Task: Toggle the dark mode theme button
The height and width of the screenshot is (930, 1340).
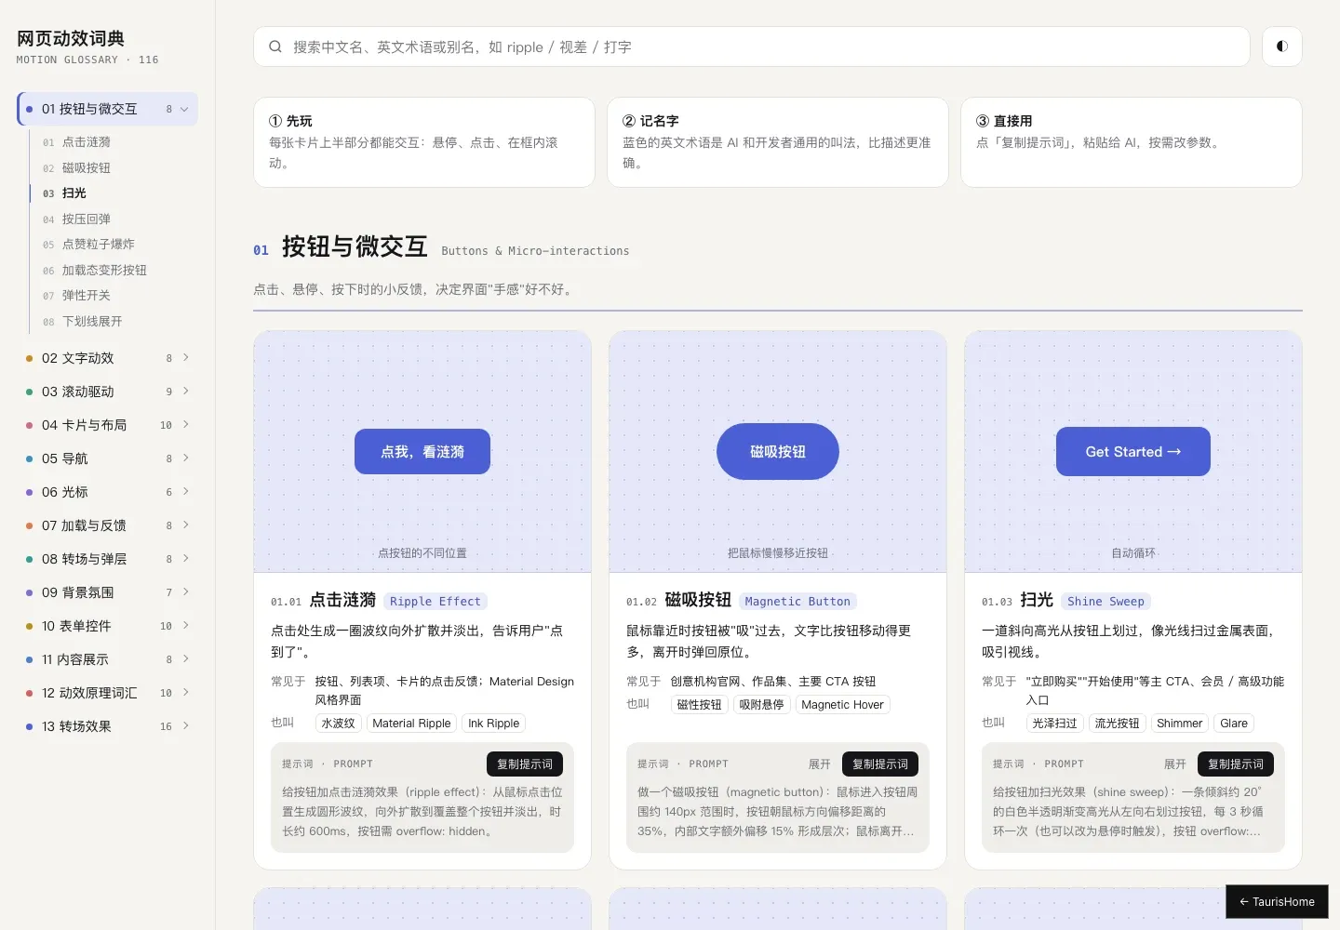Action: point(1281,46)
